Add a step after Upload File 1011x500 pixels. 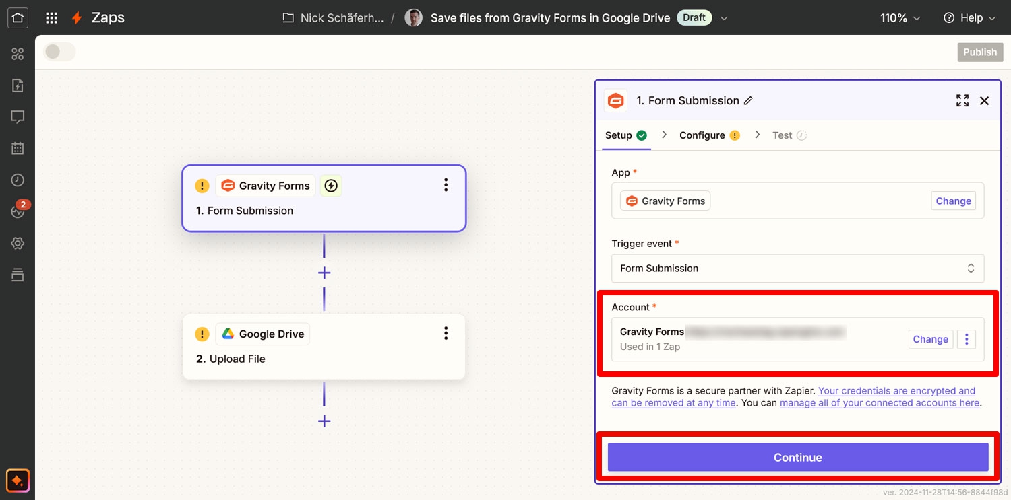click(324, 421)
